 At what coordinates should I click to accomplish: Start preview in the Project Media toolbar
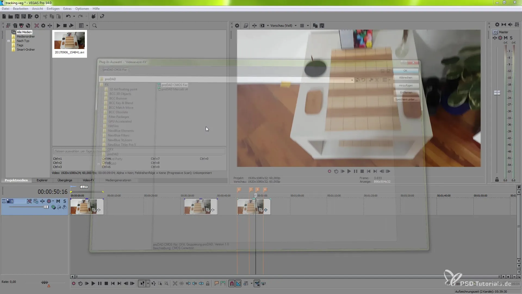pyautogui.click(x=58, y=26)
